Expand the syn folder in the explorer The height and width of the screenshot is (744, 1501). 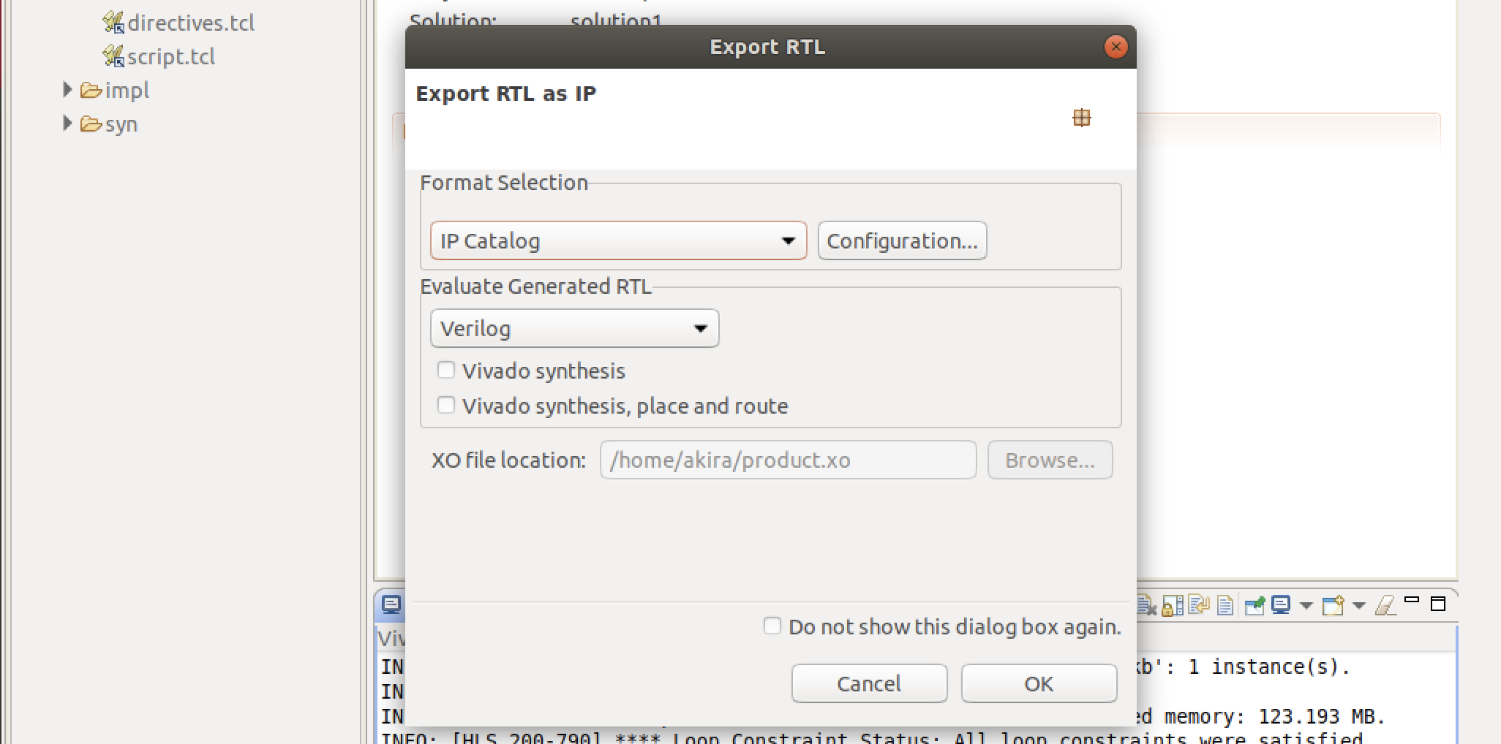point(67,123)
